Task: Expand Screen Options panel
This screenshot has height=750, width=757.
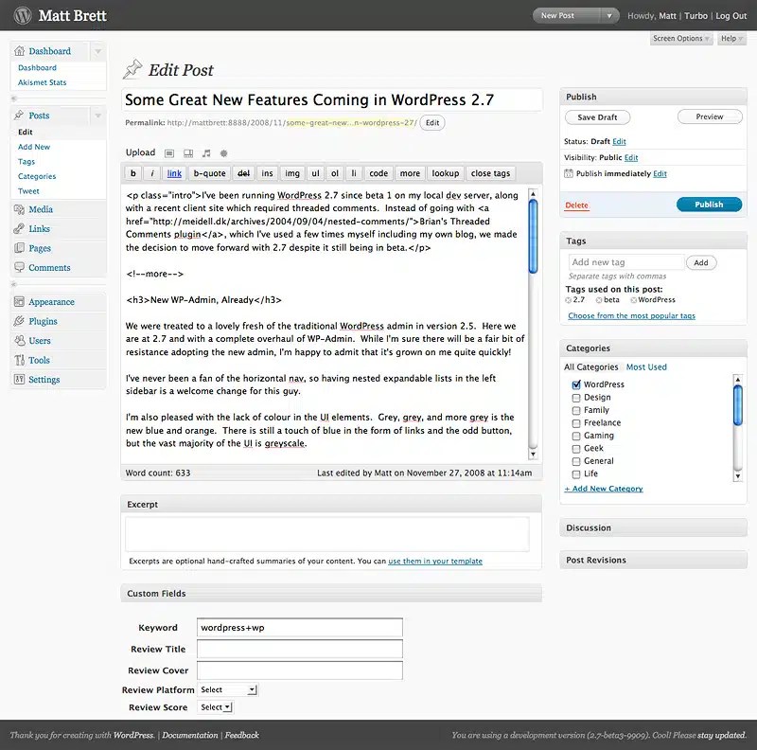Action: click(680, 38)
